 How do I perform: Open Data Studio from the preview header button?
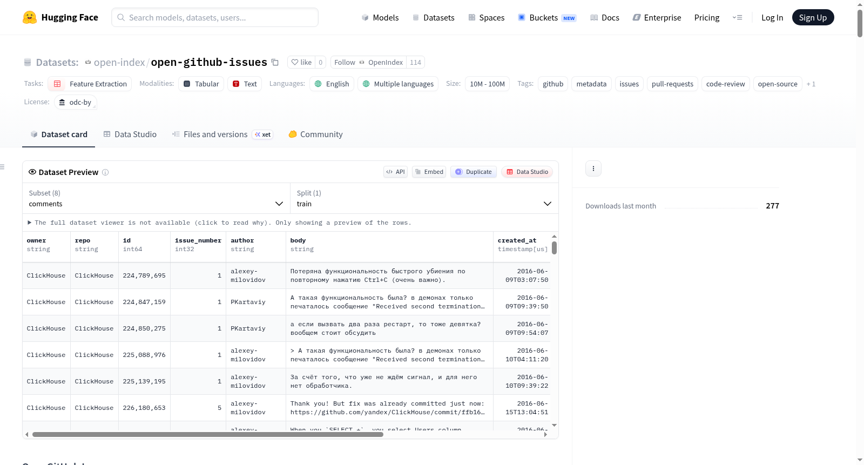(527, 172)
